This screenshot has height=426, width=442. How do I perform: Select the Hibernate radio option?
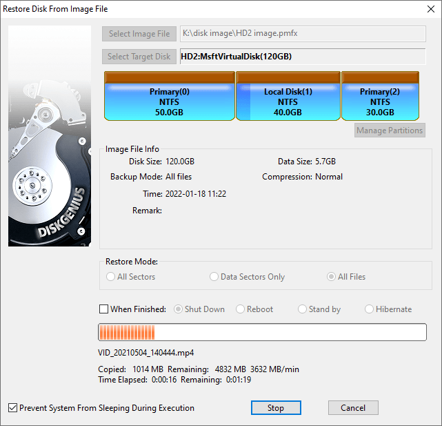pos(370,309)
